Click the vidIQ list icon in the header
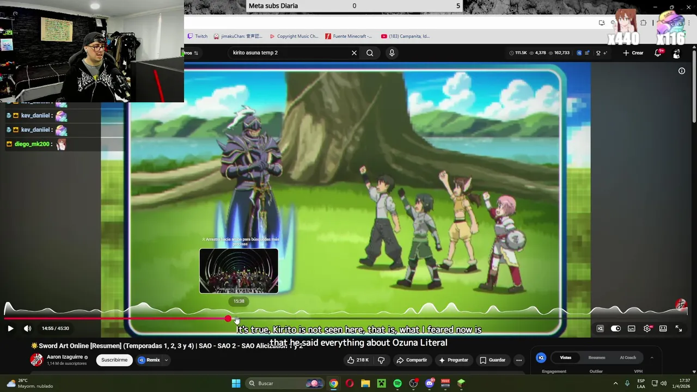 coord(588,53)
